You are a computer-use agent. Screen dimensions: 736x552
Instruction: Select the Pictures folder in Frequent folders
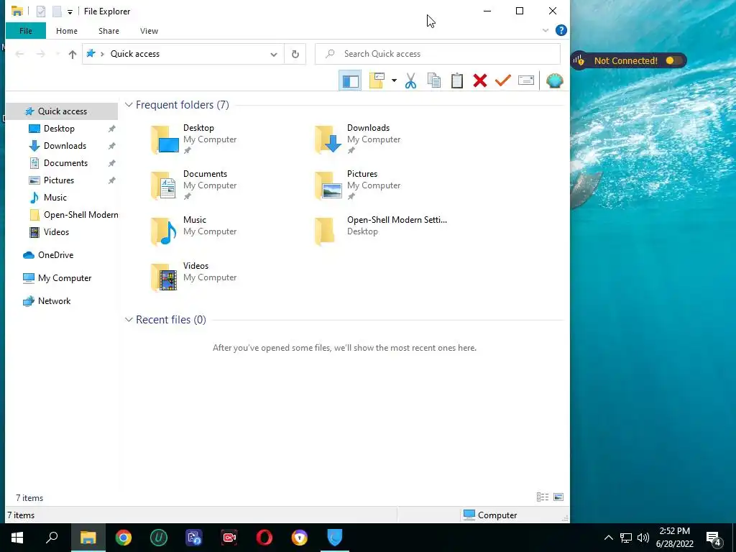pos(359,185)
